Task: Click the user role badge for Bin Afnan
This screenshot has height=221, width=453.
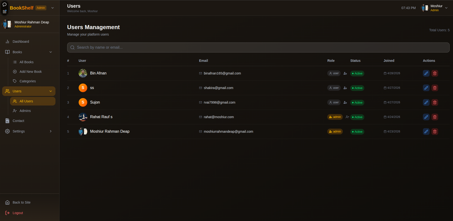Action: 334,73
